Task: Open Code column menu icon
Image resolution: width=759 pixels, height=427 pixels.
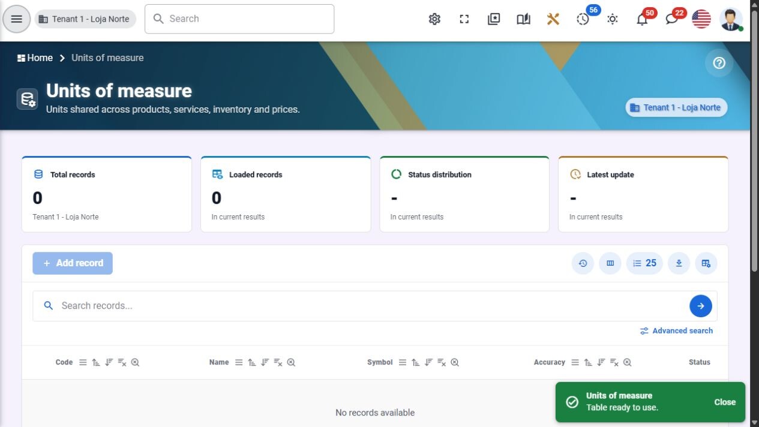Action: point(83,362)
